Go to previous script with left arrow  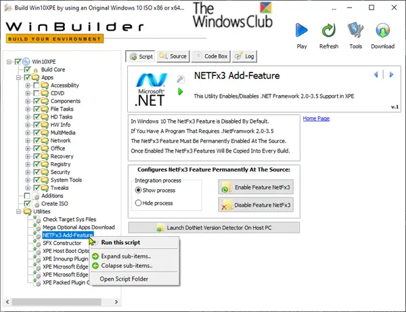pos(376,75)
